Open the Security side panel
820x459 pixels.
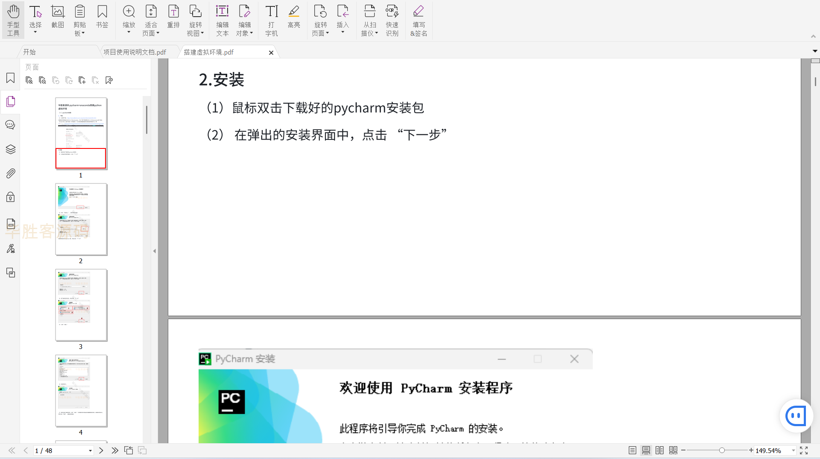click(11, 197)
